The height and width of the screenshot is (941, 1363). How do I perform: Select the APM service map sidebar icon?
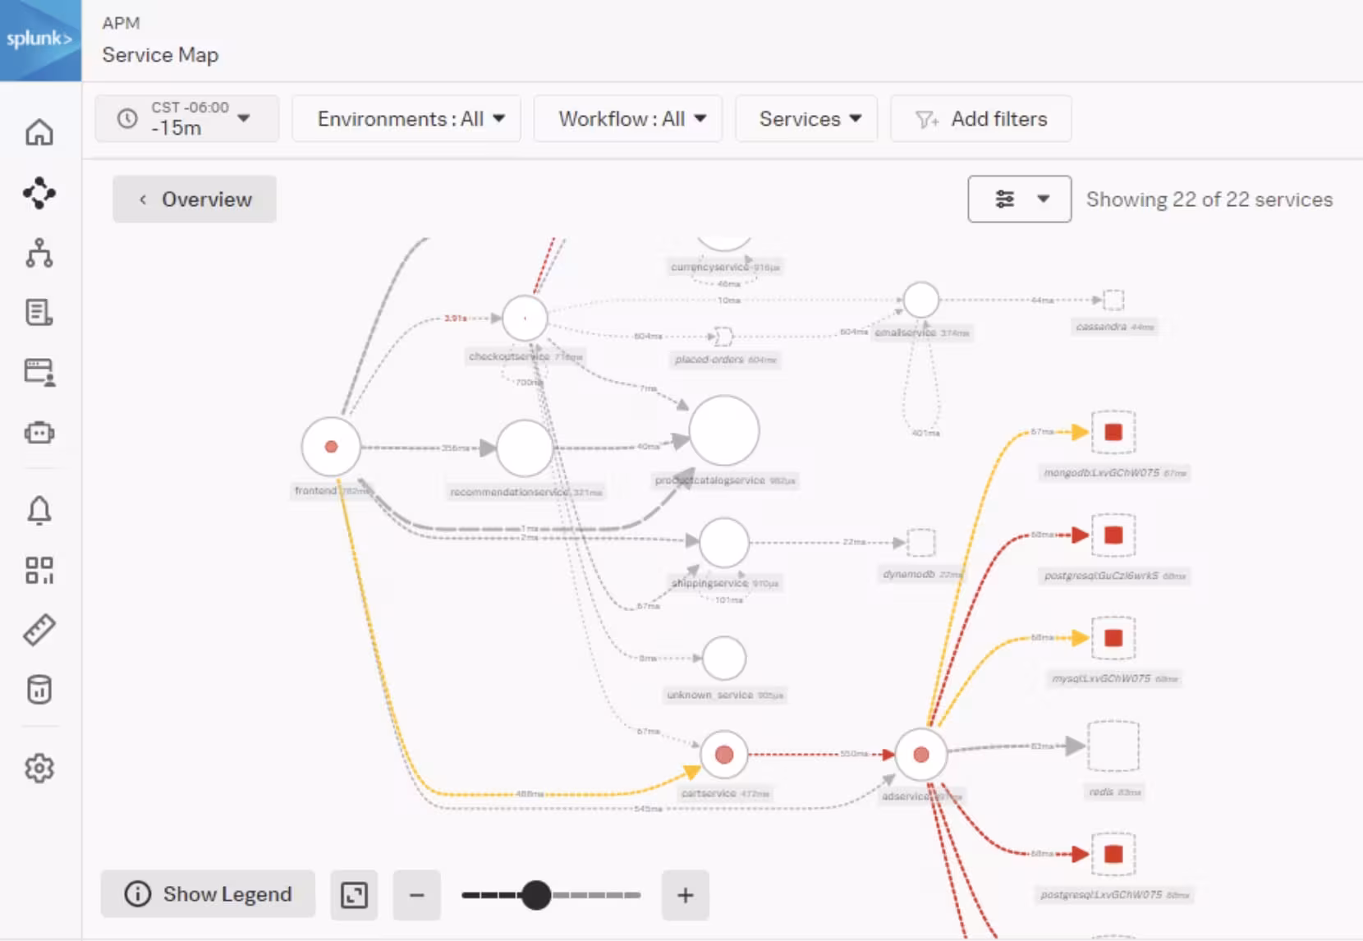tap(39, 193)
